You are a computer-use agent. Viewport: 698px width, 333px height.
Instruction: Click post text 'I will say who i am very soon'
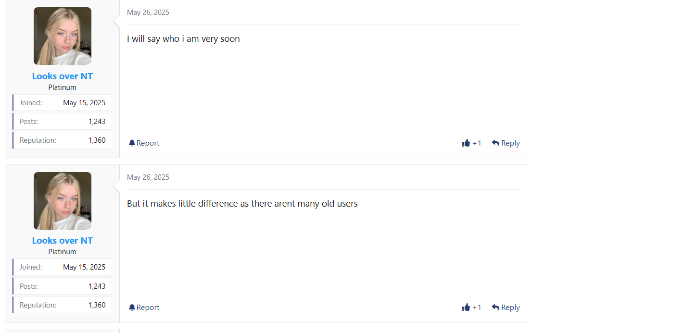coord(183,39)
